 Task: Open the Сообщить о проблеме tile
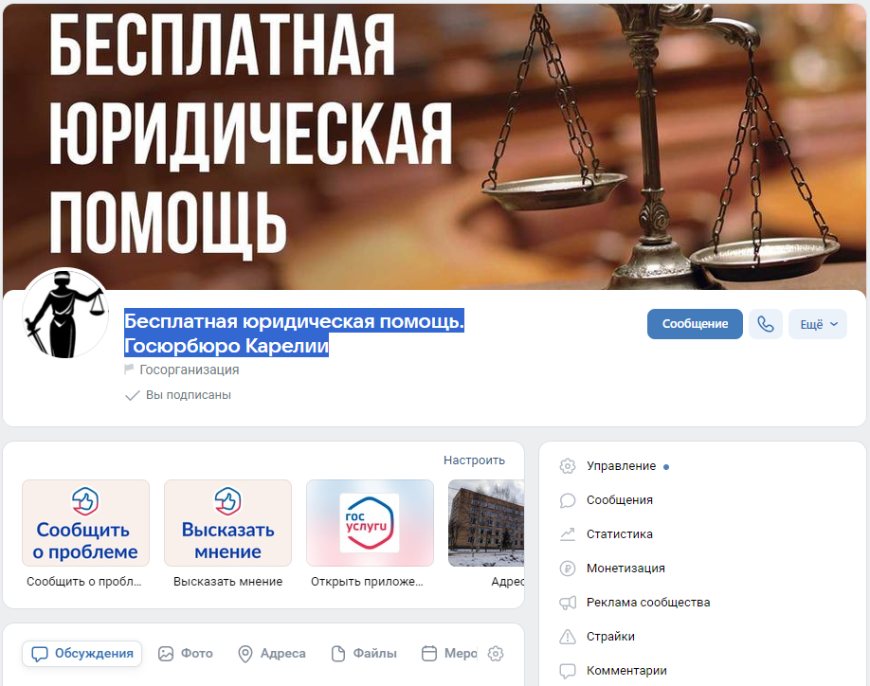pos(85,523)
